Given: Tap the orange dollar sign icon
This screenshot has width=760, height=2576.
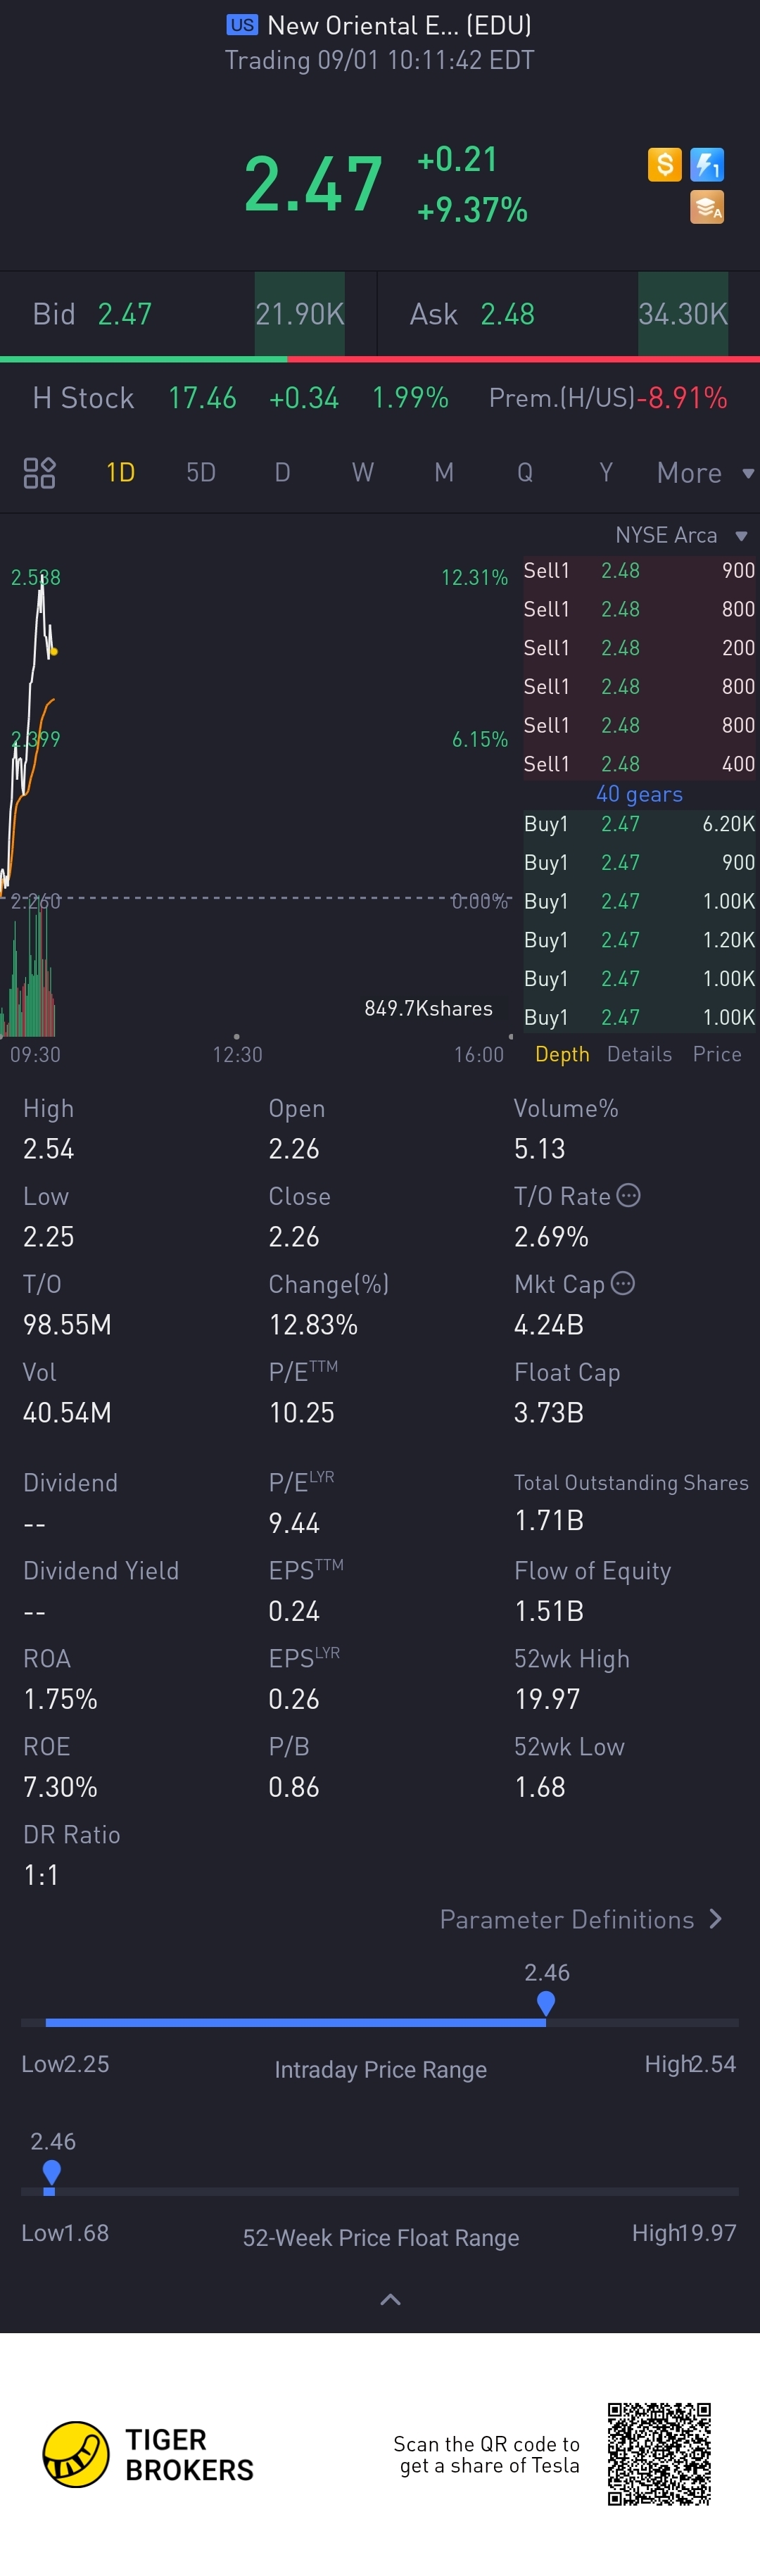Looking at the screenshot, I should tap(665, 164).
